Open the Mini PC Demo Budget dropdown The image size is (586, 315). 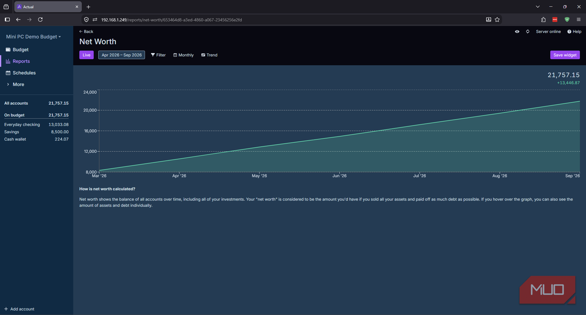(34, 37)
